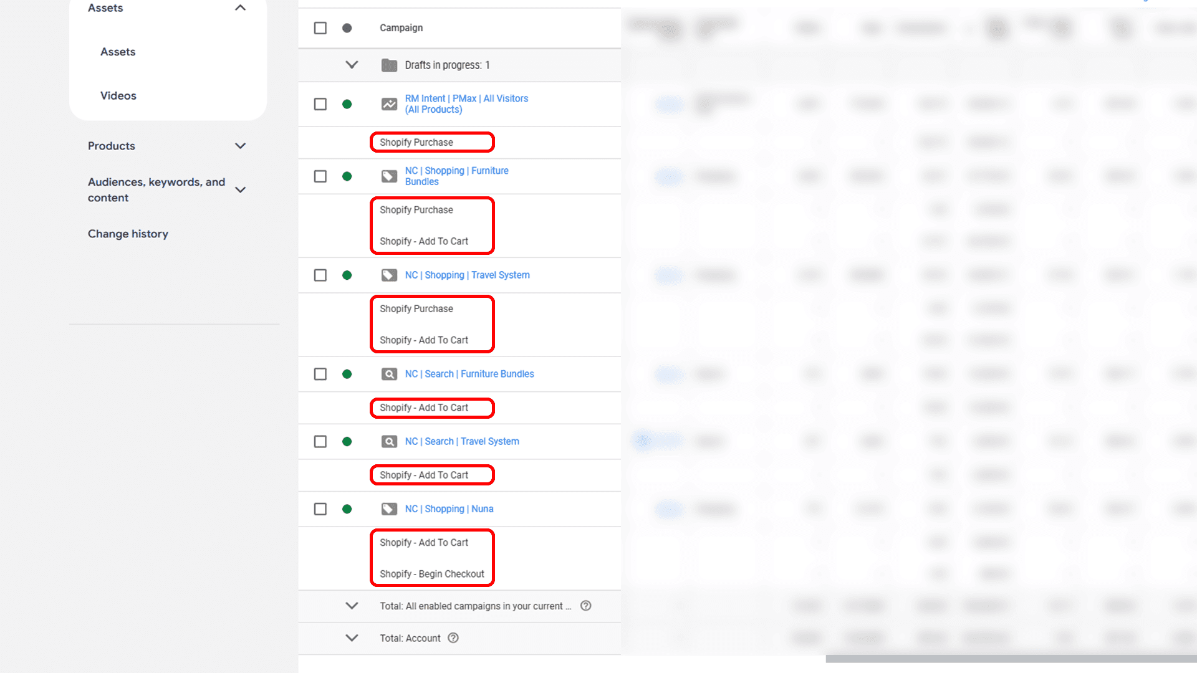Viewport: 1197px width, 673px height.
Task: Click the Drafts in progress folder icon
Action: [x=389, y=65]
